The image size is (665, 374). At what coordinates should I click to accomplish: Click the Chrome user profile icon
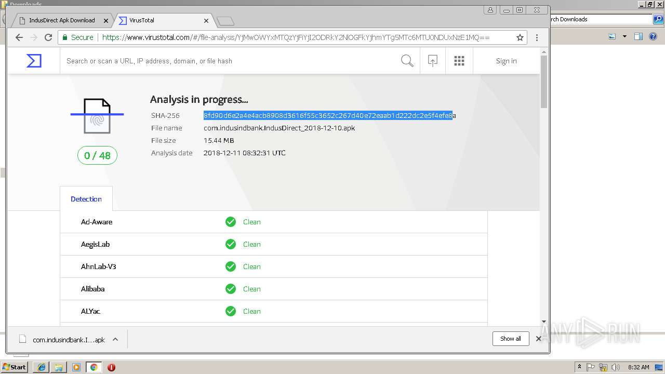490,10
